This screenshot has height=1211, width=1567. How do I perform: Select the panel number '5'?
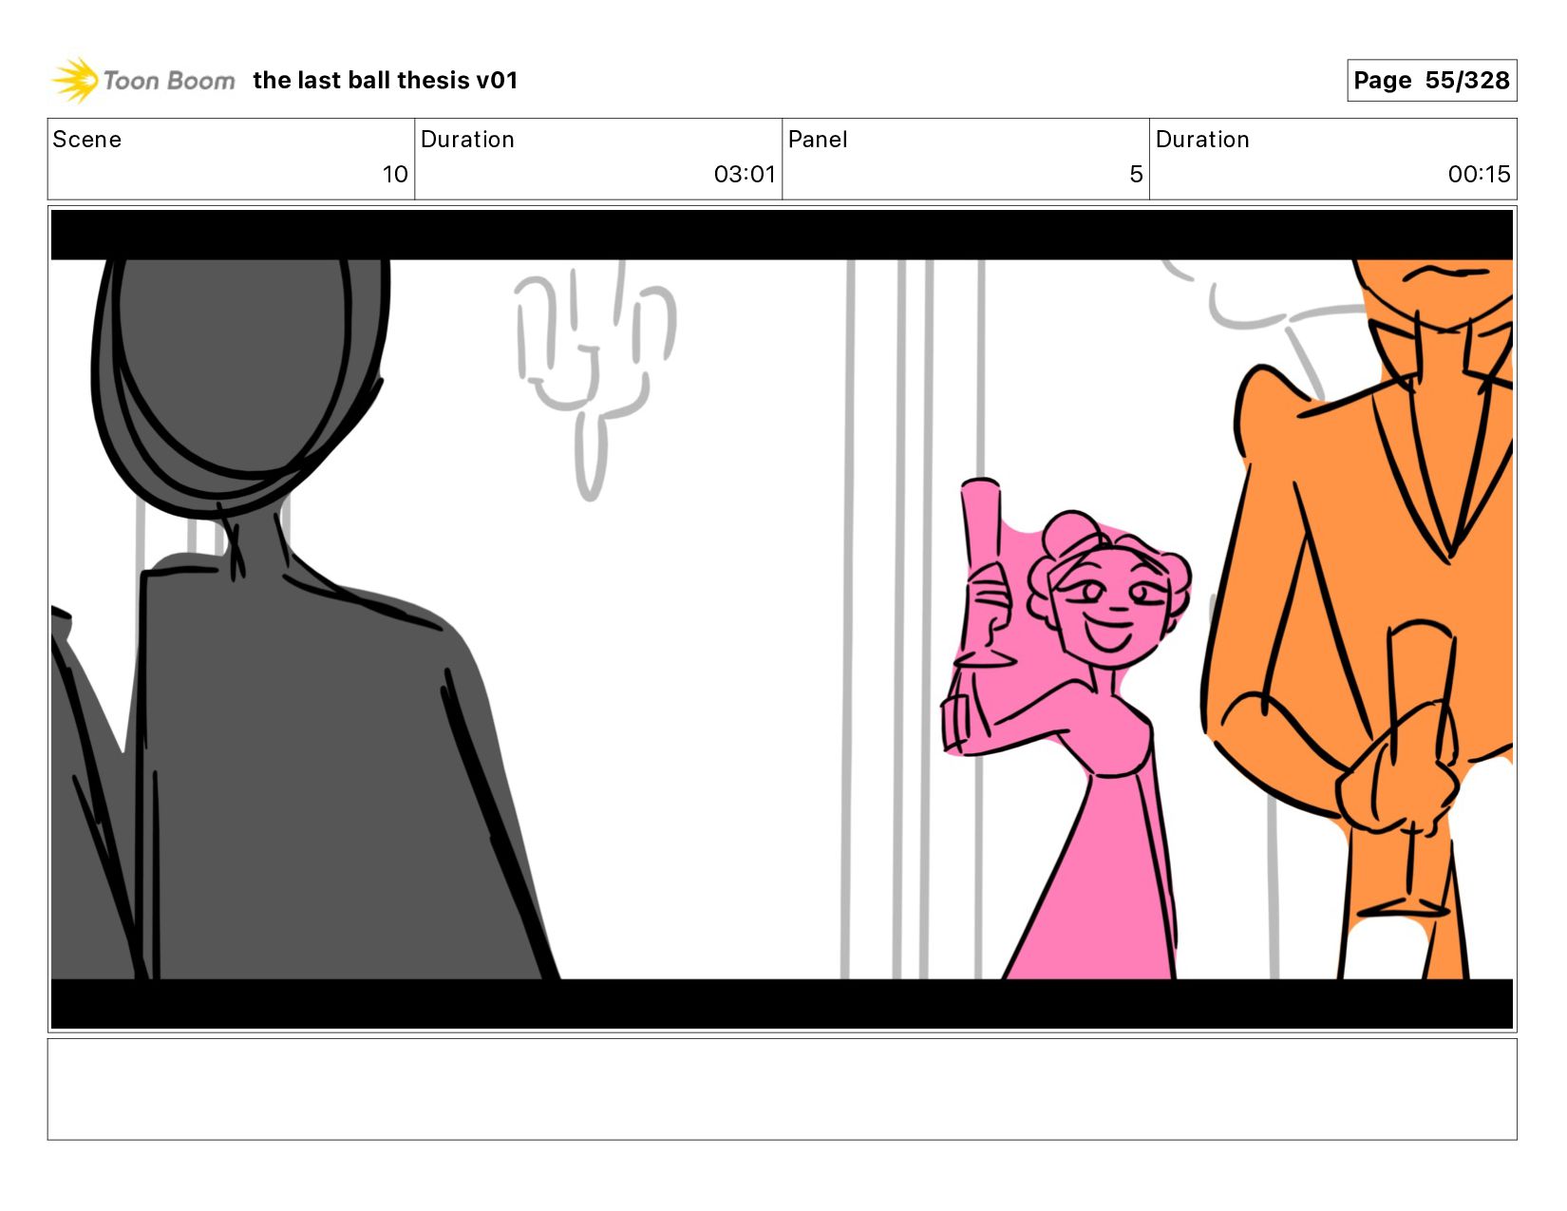tap(1136, 174)
